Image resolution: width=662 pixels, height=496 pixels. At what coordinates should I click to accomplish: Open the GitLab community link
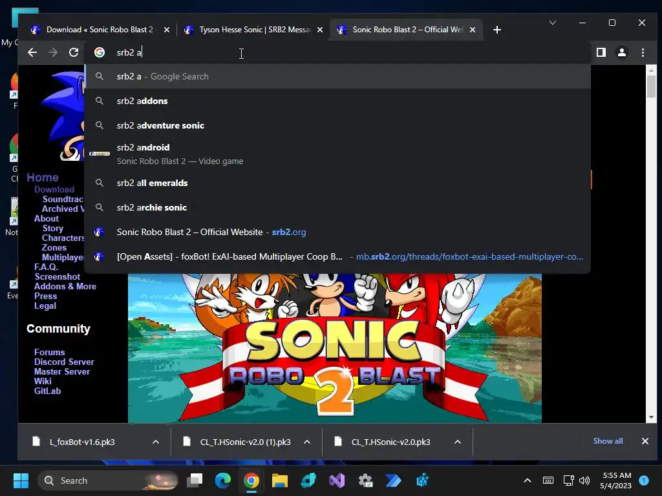pyautogui.click(x=47, y=391)
